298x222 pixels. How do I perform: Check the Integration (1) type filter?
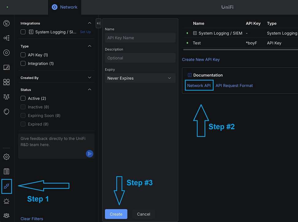tap(23, 63)
